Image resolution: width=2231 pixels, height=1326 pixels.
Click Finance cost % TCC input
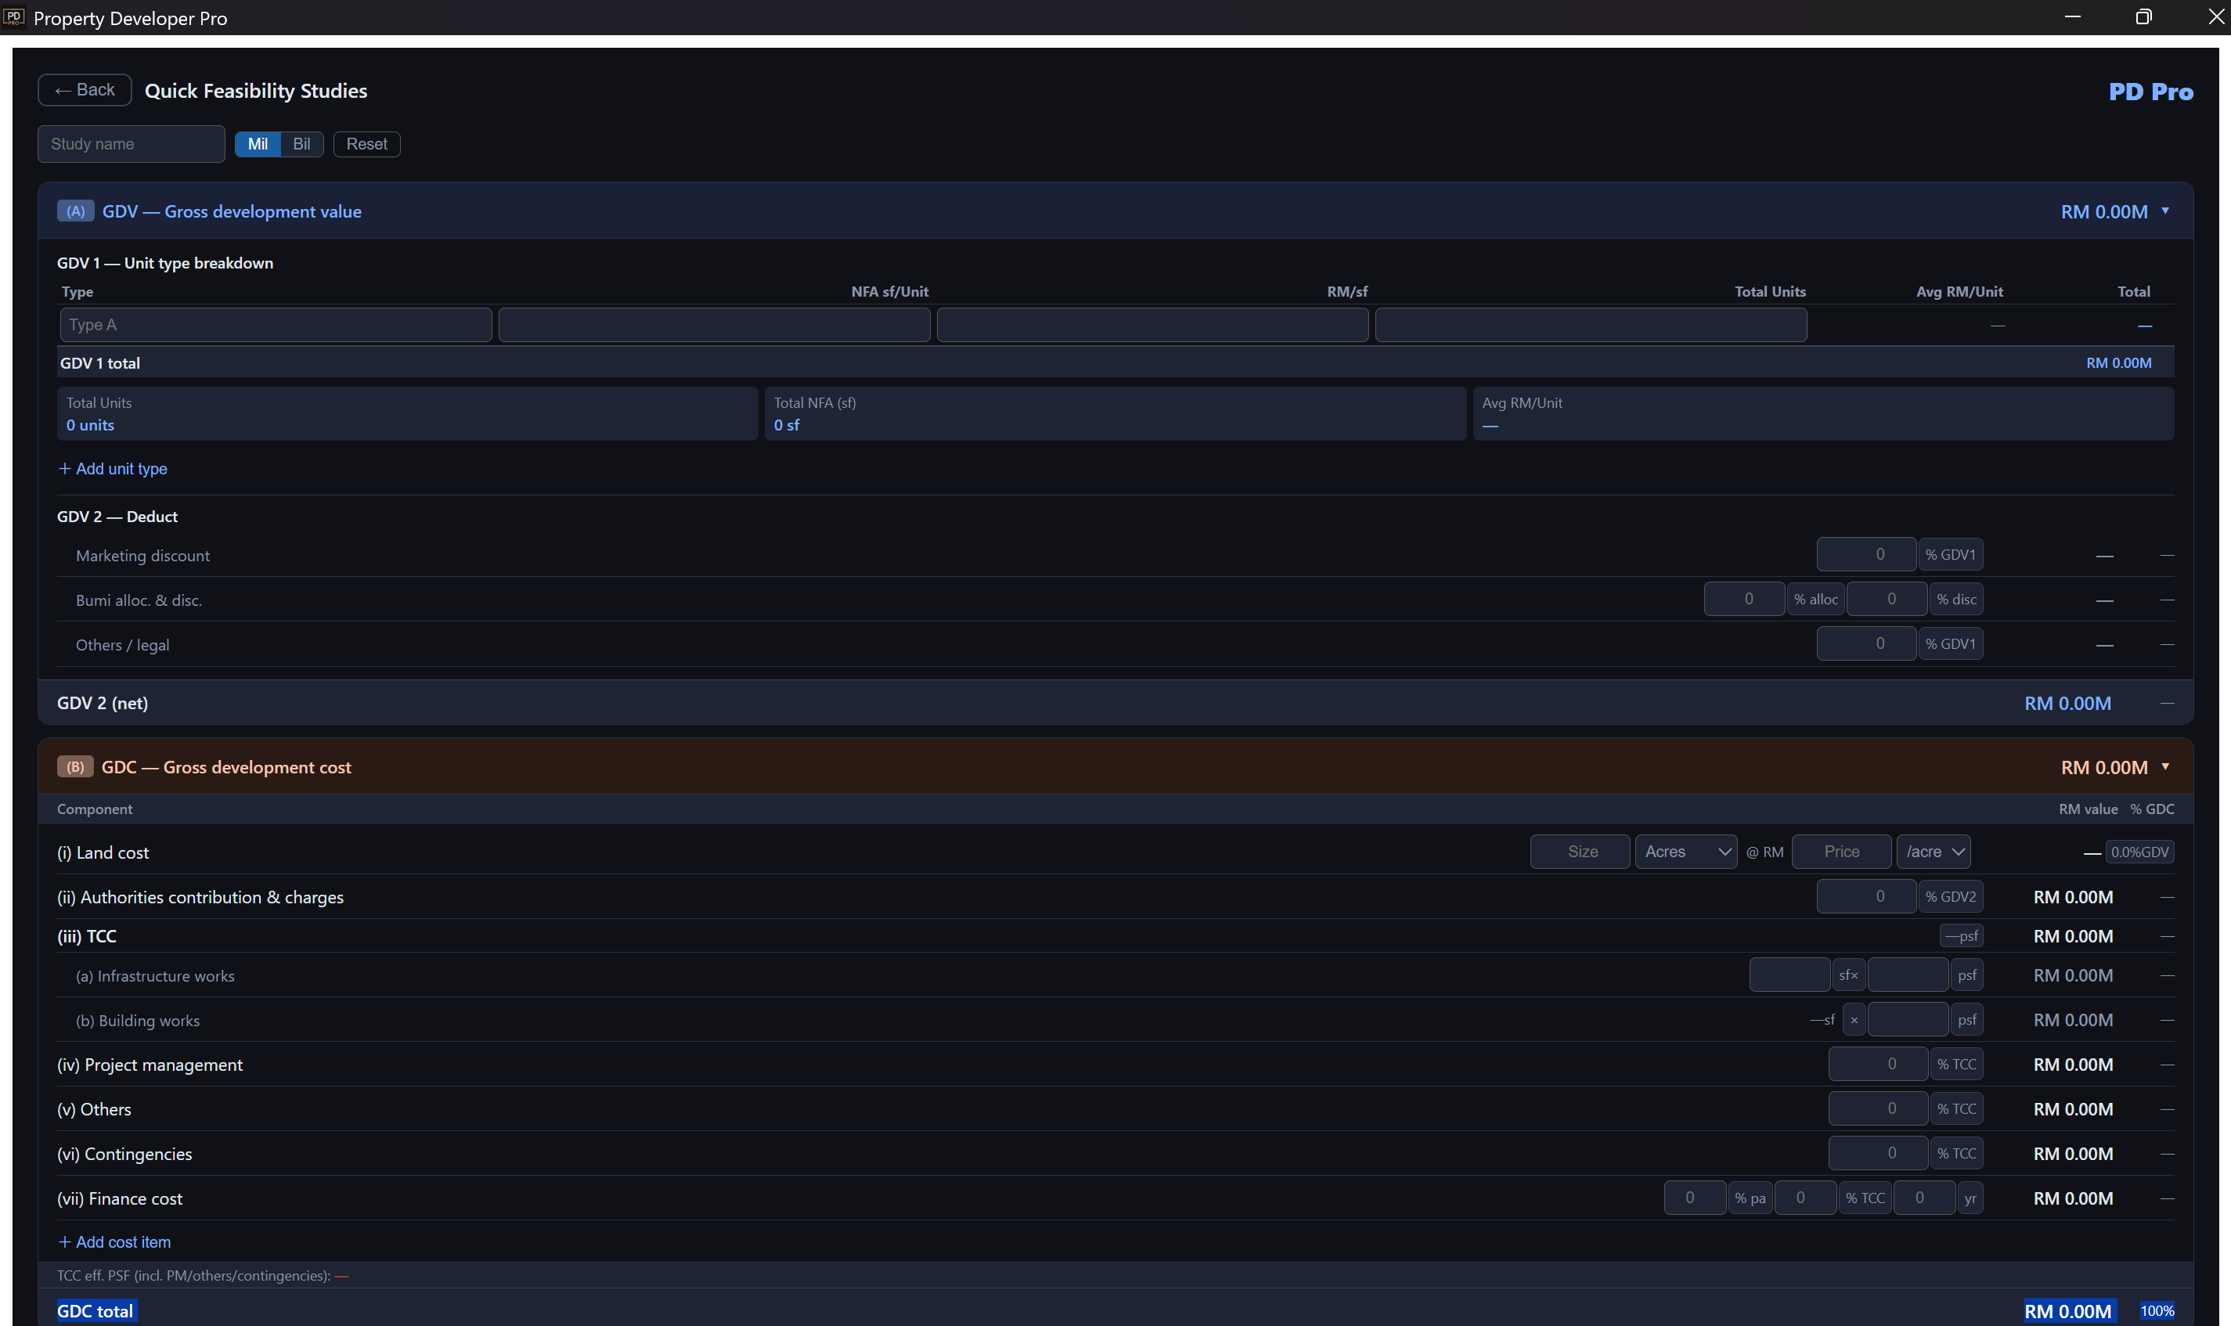point(1806,1198)
